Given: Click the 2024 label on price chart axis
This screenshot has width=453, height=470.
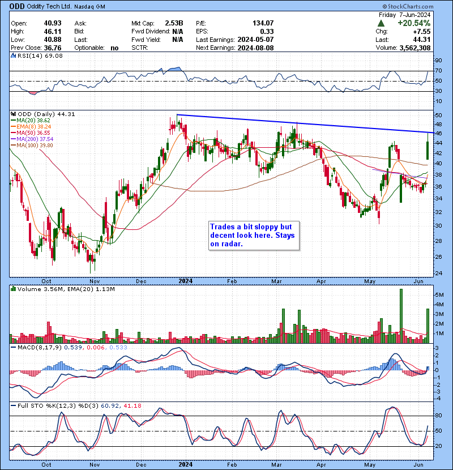Looking at the screenshot, I should [186, 281].
